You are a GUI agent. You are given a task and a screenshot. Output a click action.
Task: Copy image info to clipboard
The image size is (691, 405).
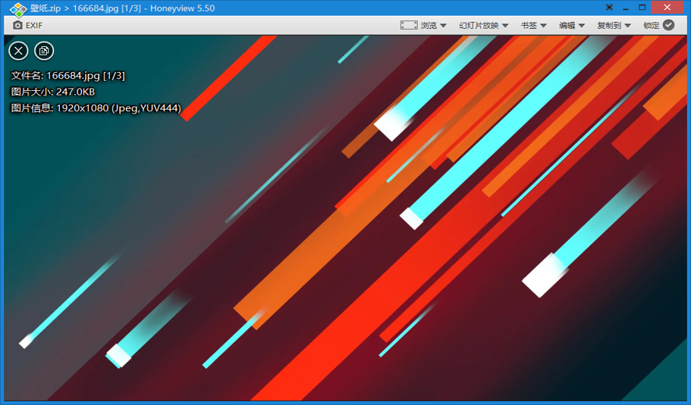point(44,51)
